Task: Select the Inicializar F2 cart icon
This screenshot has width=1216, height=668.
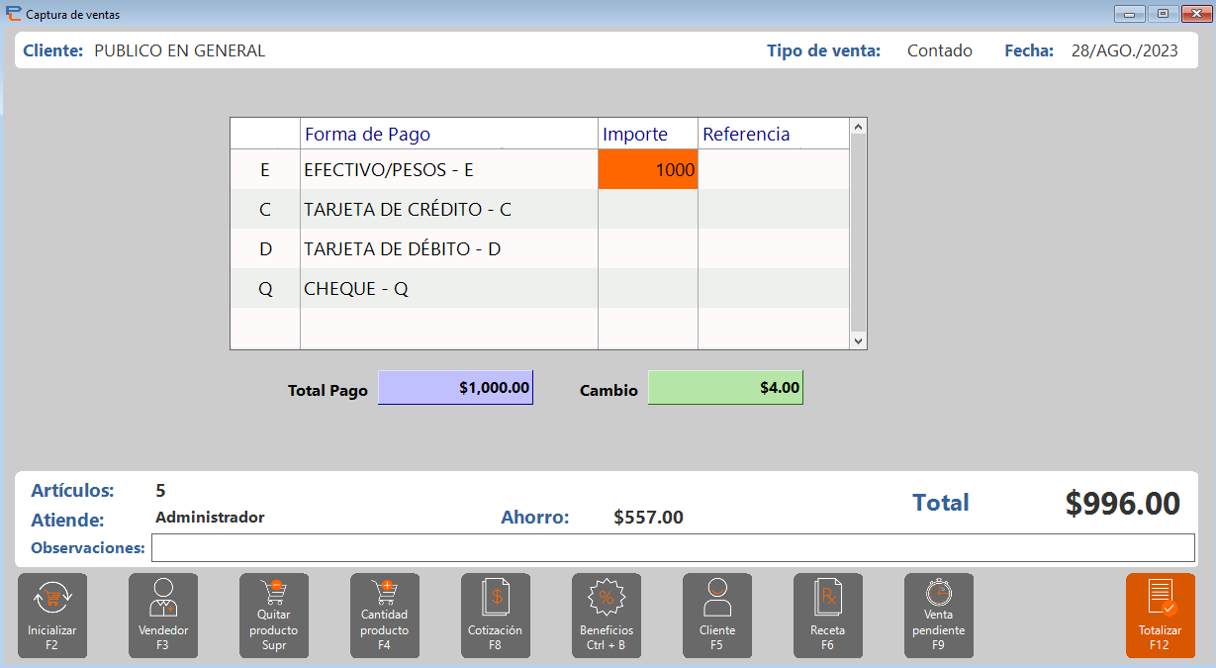Action: tap(51, 616)
